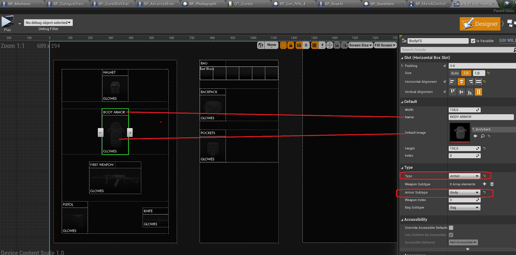Reset the Height value to default
The width and height of the screenshot is (516, 255).
click(x=484, y=148)
